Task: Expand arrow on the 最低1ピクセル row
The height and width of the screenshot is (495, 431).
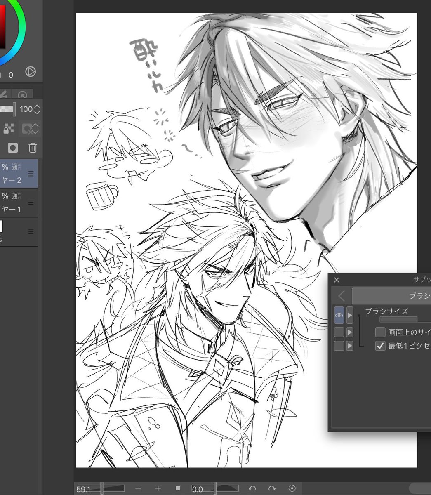Action: click(x=350, y=346)
